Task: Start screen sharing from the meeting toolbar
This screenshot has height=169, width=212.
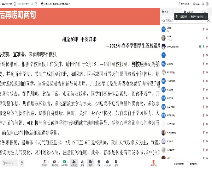Action: click(x=64, y=163)
